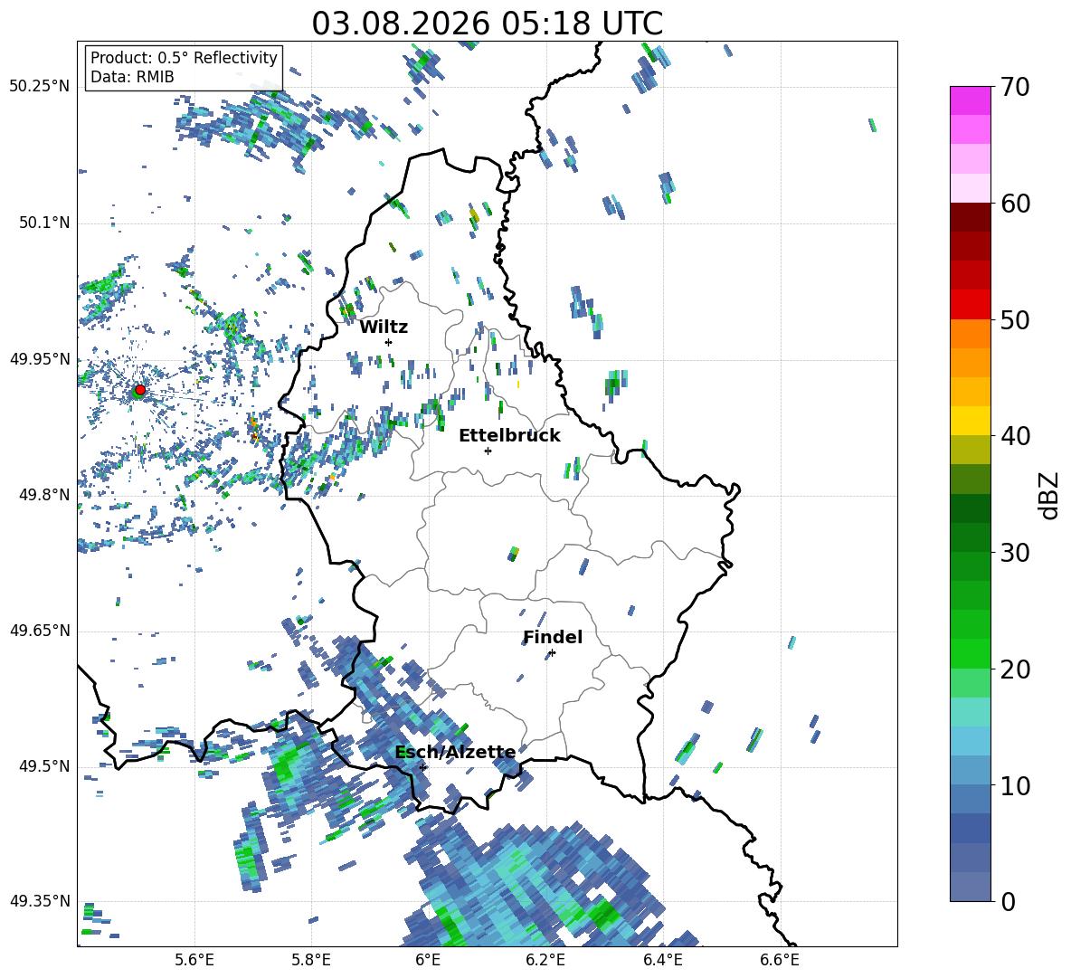Click the red radar site marker dot

(x=140, y=390)
